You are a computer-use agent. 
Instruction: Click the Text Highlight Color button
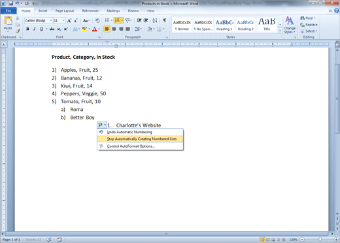[x=84, y=29]
